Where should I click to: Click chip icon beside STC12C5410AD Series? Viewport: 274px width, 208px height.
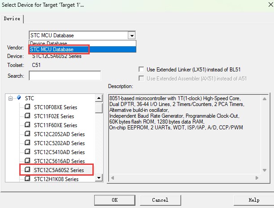coord(27,151)
